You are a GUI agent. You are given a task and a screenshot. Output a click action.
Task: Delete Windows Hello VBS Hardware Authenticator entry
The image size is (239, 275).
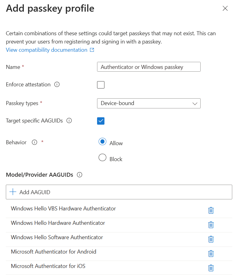tap(211, 210)
